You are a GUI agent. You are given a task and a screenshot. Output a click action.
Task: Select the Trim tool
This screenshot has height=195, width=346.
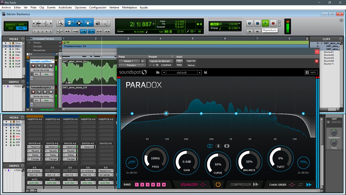coord(70,23)
